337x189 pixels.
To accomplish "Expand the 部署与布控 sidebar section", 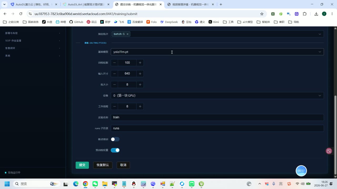I will coord(33,33).
